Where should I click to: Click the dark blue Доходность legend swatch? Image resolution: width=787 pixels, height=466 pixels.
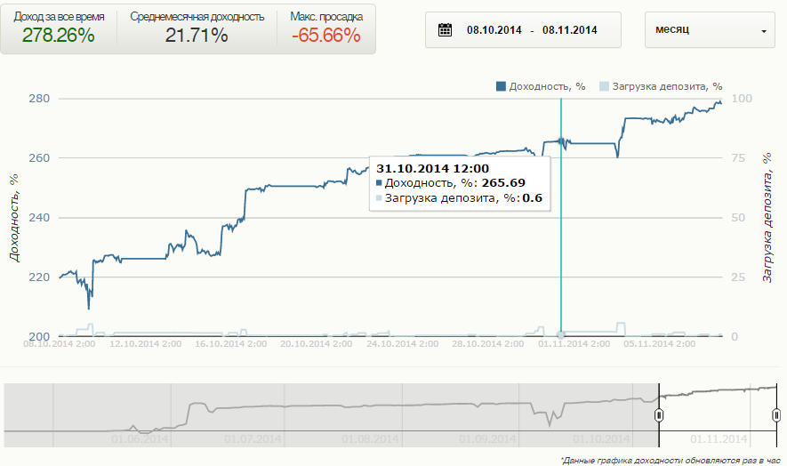pyautogui.click(x=501, y=86)
